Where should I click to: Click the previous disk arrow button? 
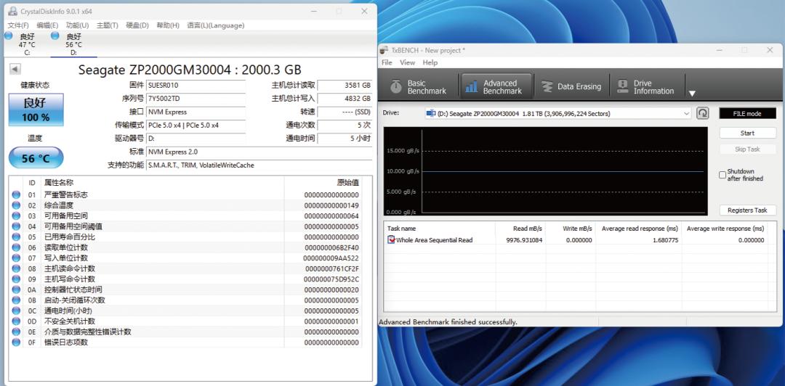(15, 70)
